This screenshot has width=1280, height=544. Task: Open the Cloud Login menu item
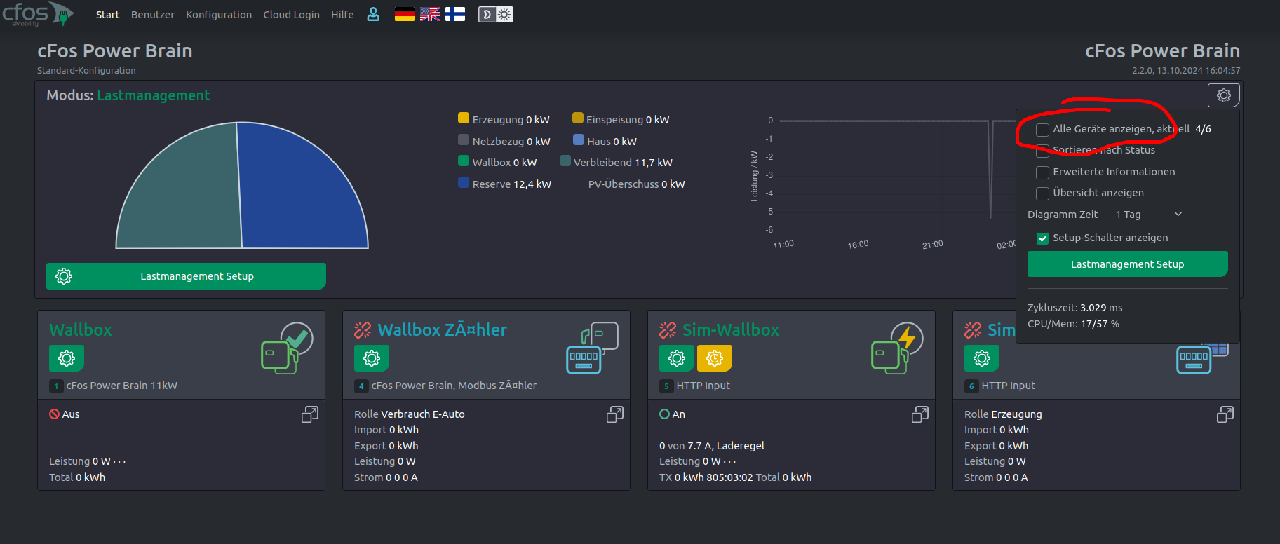click(291, 15)
